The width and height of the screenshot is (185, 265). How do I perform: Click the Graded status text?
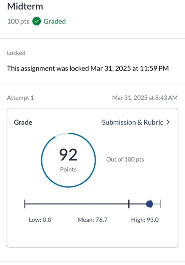pos(54,21)
